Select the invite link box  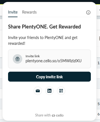tap(49, 59)
